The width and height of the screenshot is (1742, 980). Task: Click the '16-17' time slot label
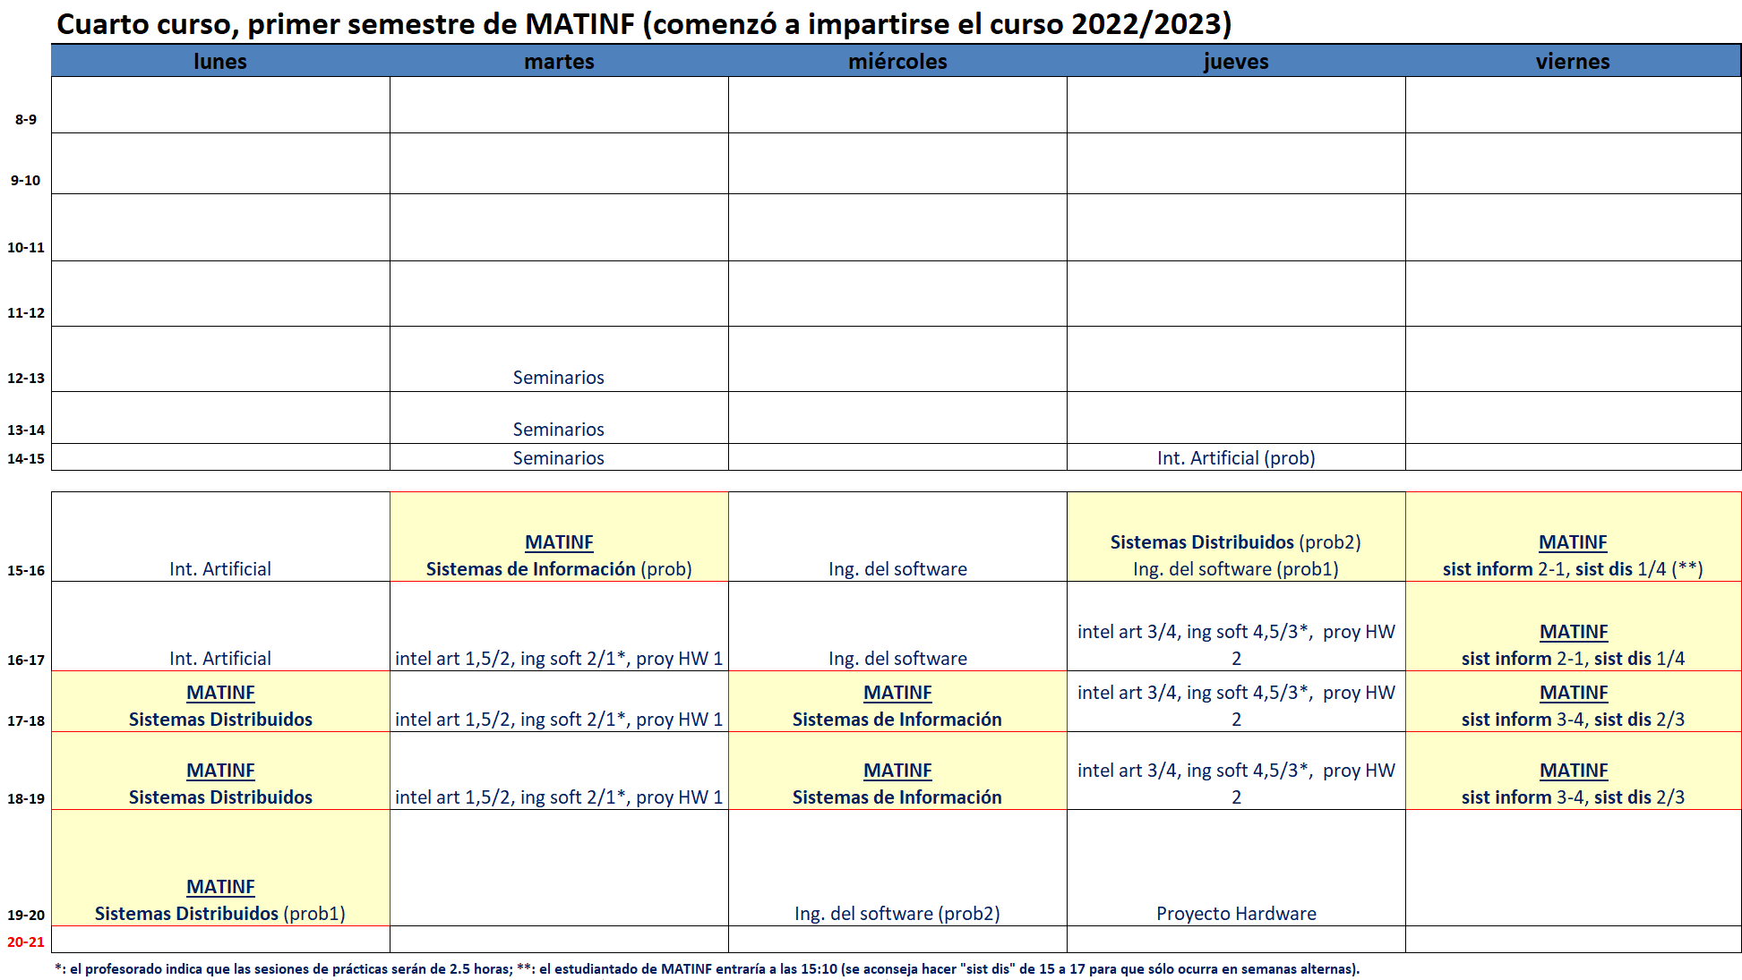(26, 660)
